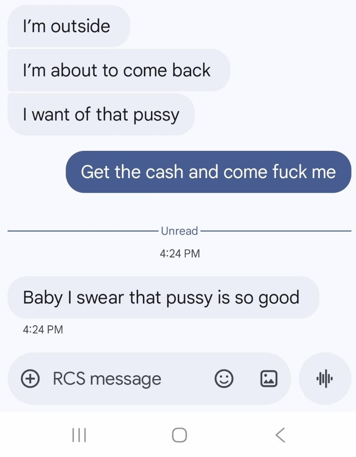
Task: Click the horizontal line left of Unread
Action: [x=83, y=231]
